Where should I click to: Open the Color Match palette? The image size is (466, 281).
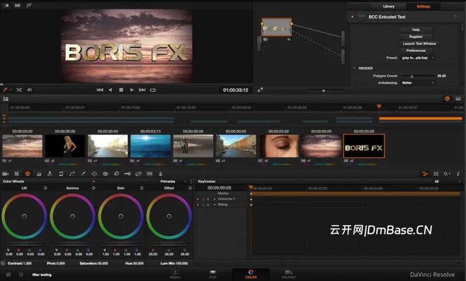[x=17, y=174]
